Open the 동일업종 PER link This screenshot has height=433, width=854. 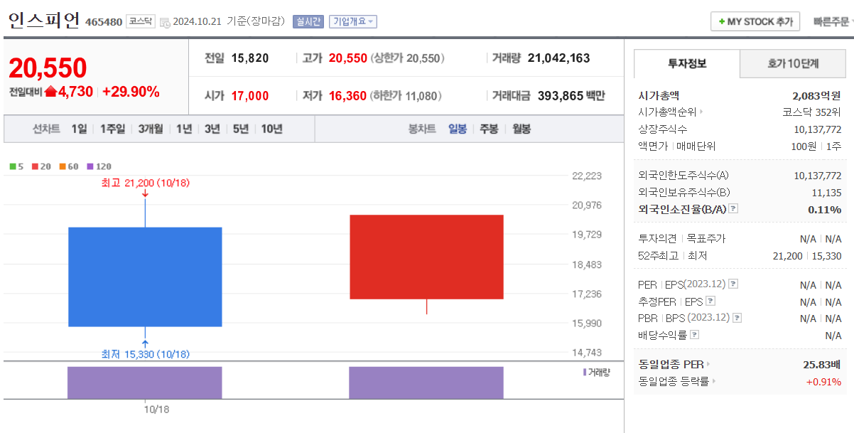pyautogui.click(x=671, y=365)
